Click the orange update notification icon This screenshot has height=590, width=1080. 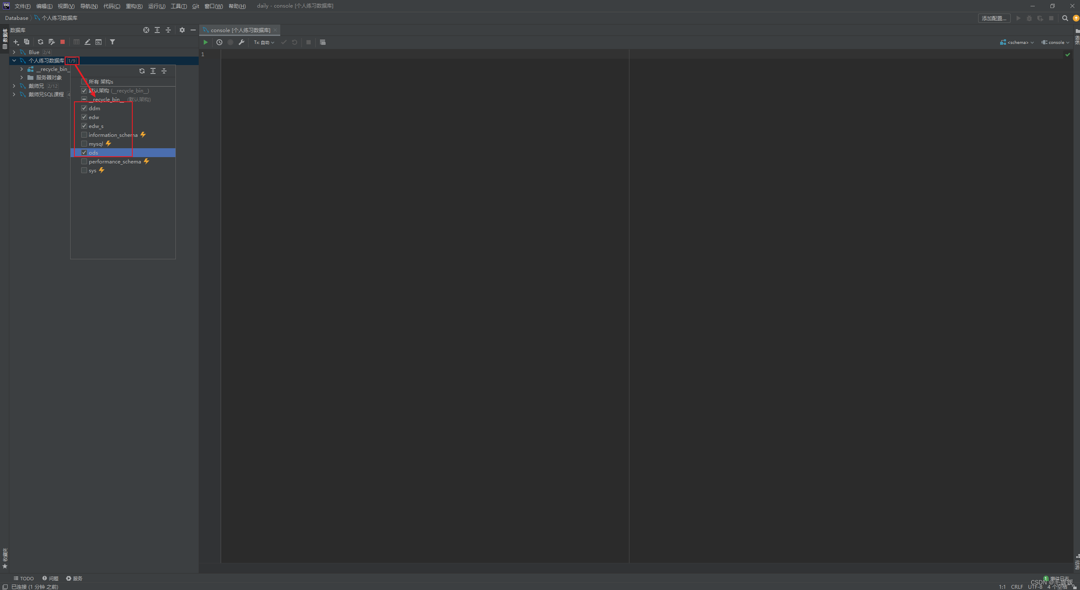[1076, 18]
